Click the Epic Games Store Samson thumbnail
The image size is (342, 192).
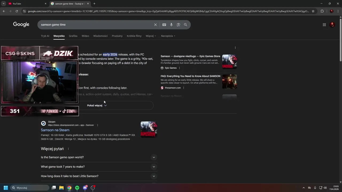[x=230, y=62]
